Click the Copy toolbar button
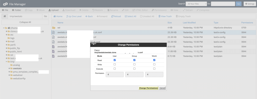This screenshot has height=99, width=257. click(x=29, y=10)
